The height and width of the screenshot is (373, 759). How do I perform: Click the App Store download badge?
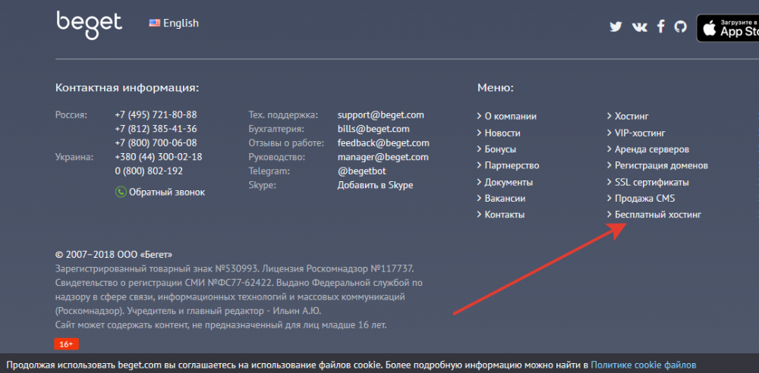tap(728, 28)
